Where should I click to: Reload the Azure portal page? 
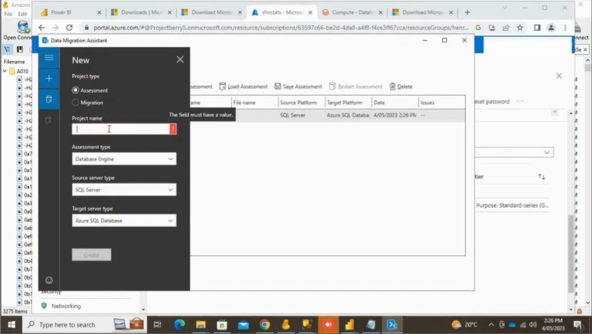pos(69,27)
